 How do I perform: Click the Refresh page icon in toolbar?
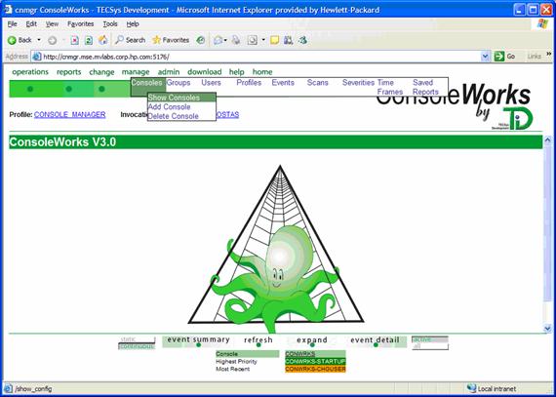coord(89,40)
